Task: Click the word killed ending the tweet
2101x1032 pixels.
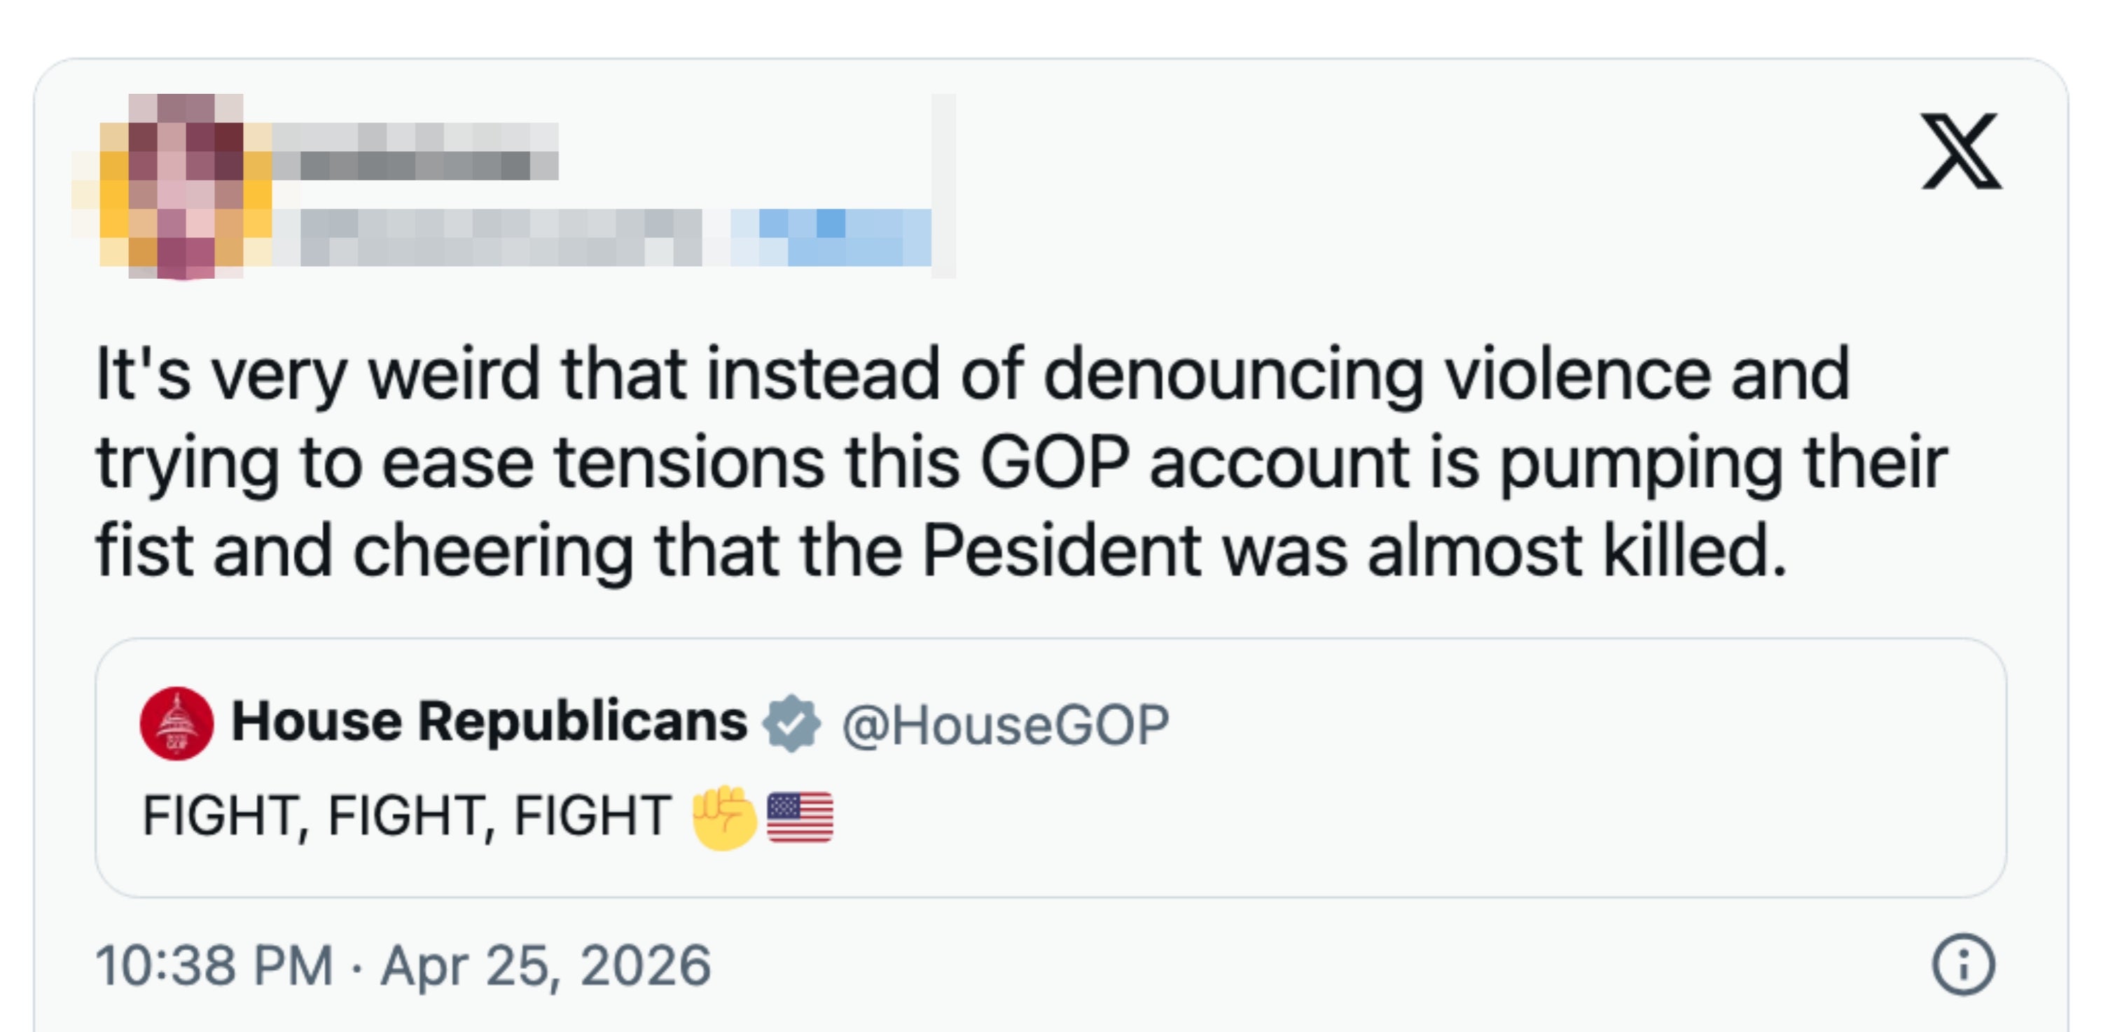Action: tap(1693, 552)
